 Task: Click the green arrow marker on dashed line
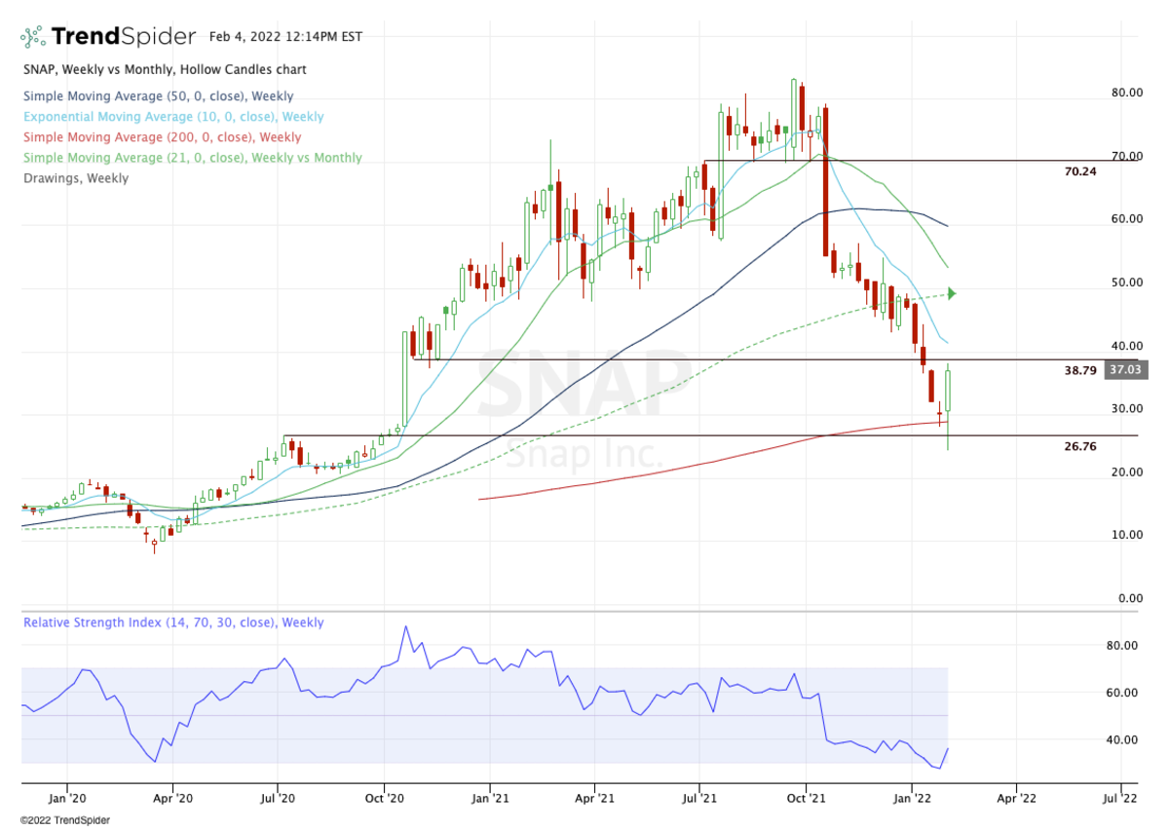(x=952, y=293)
